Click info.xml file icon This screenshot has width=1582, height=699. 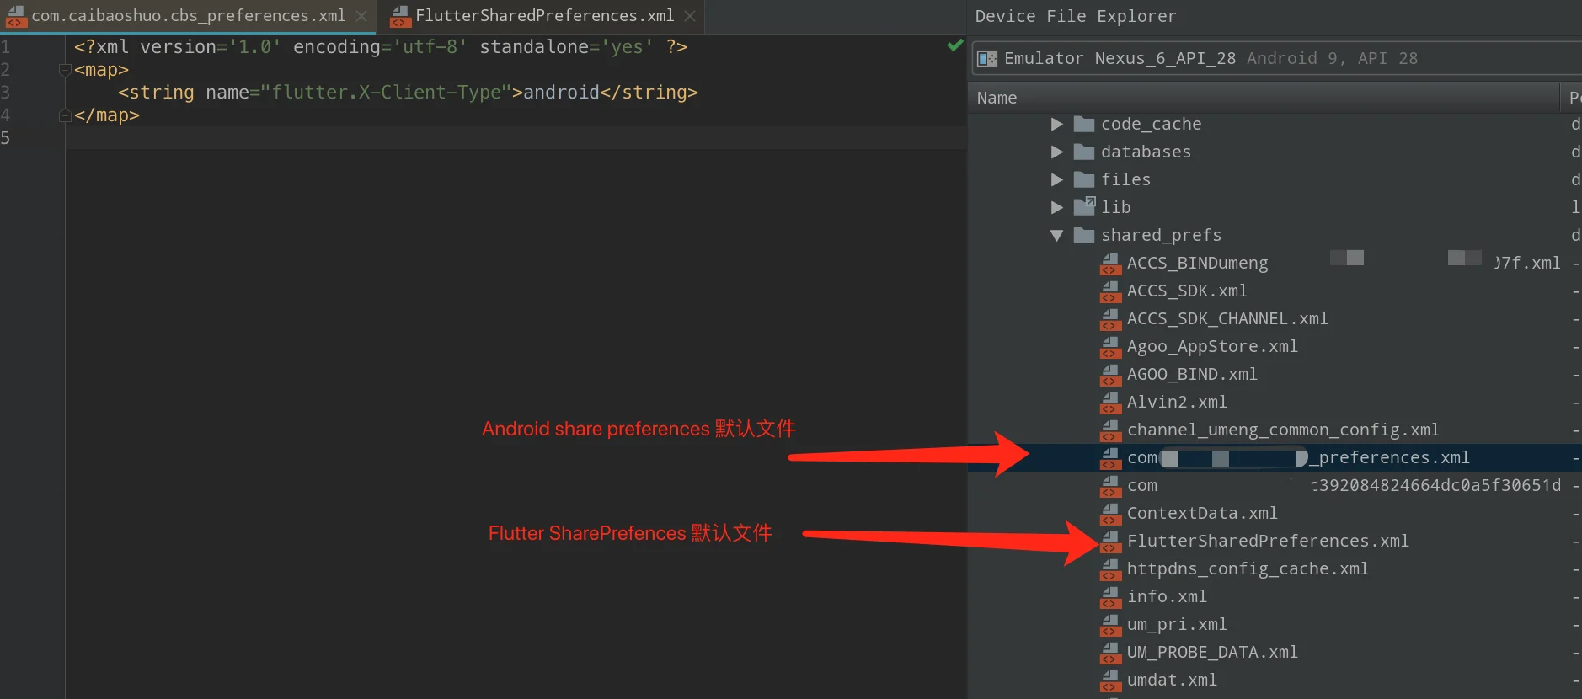point(1110,597)
